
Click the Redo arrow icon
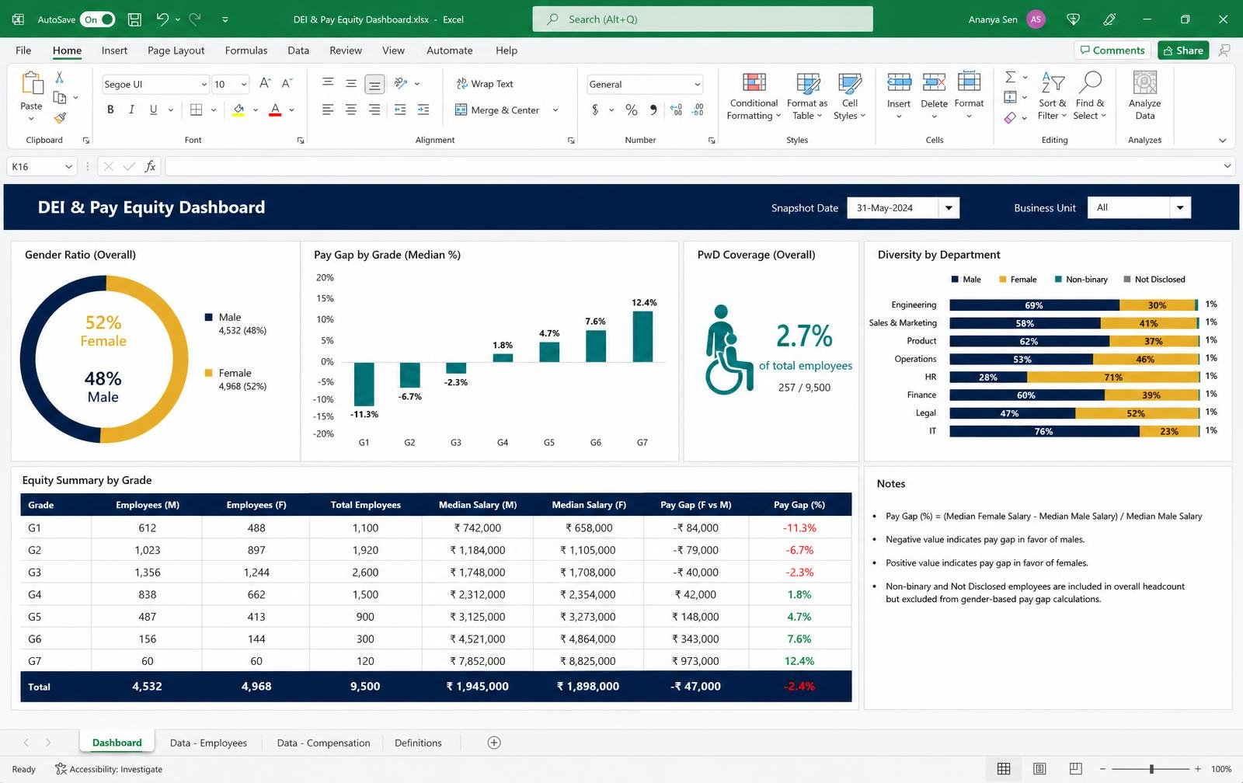click(x=195, y=19)
